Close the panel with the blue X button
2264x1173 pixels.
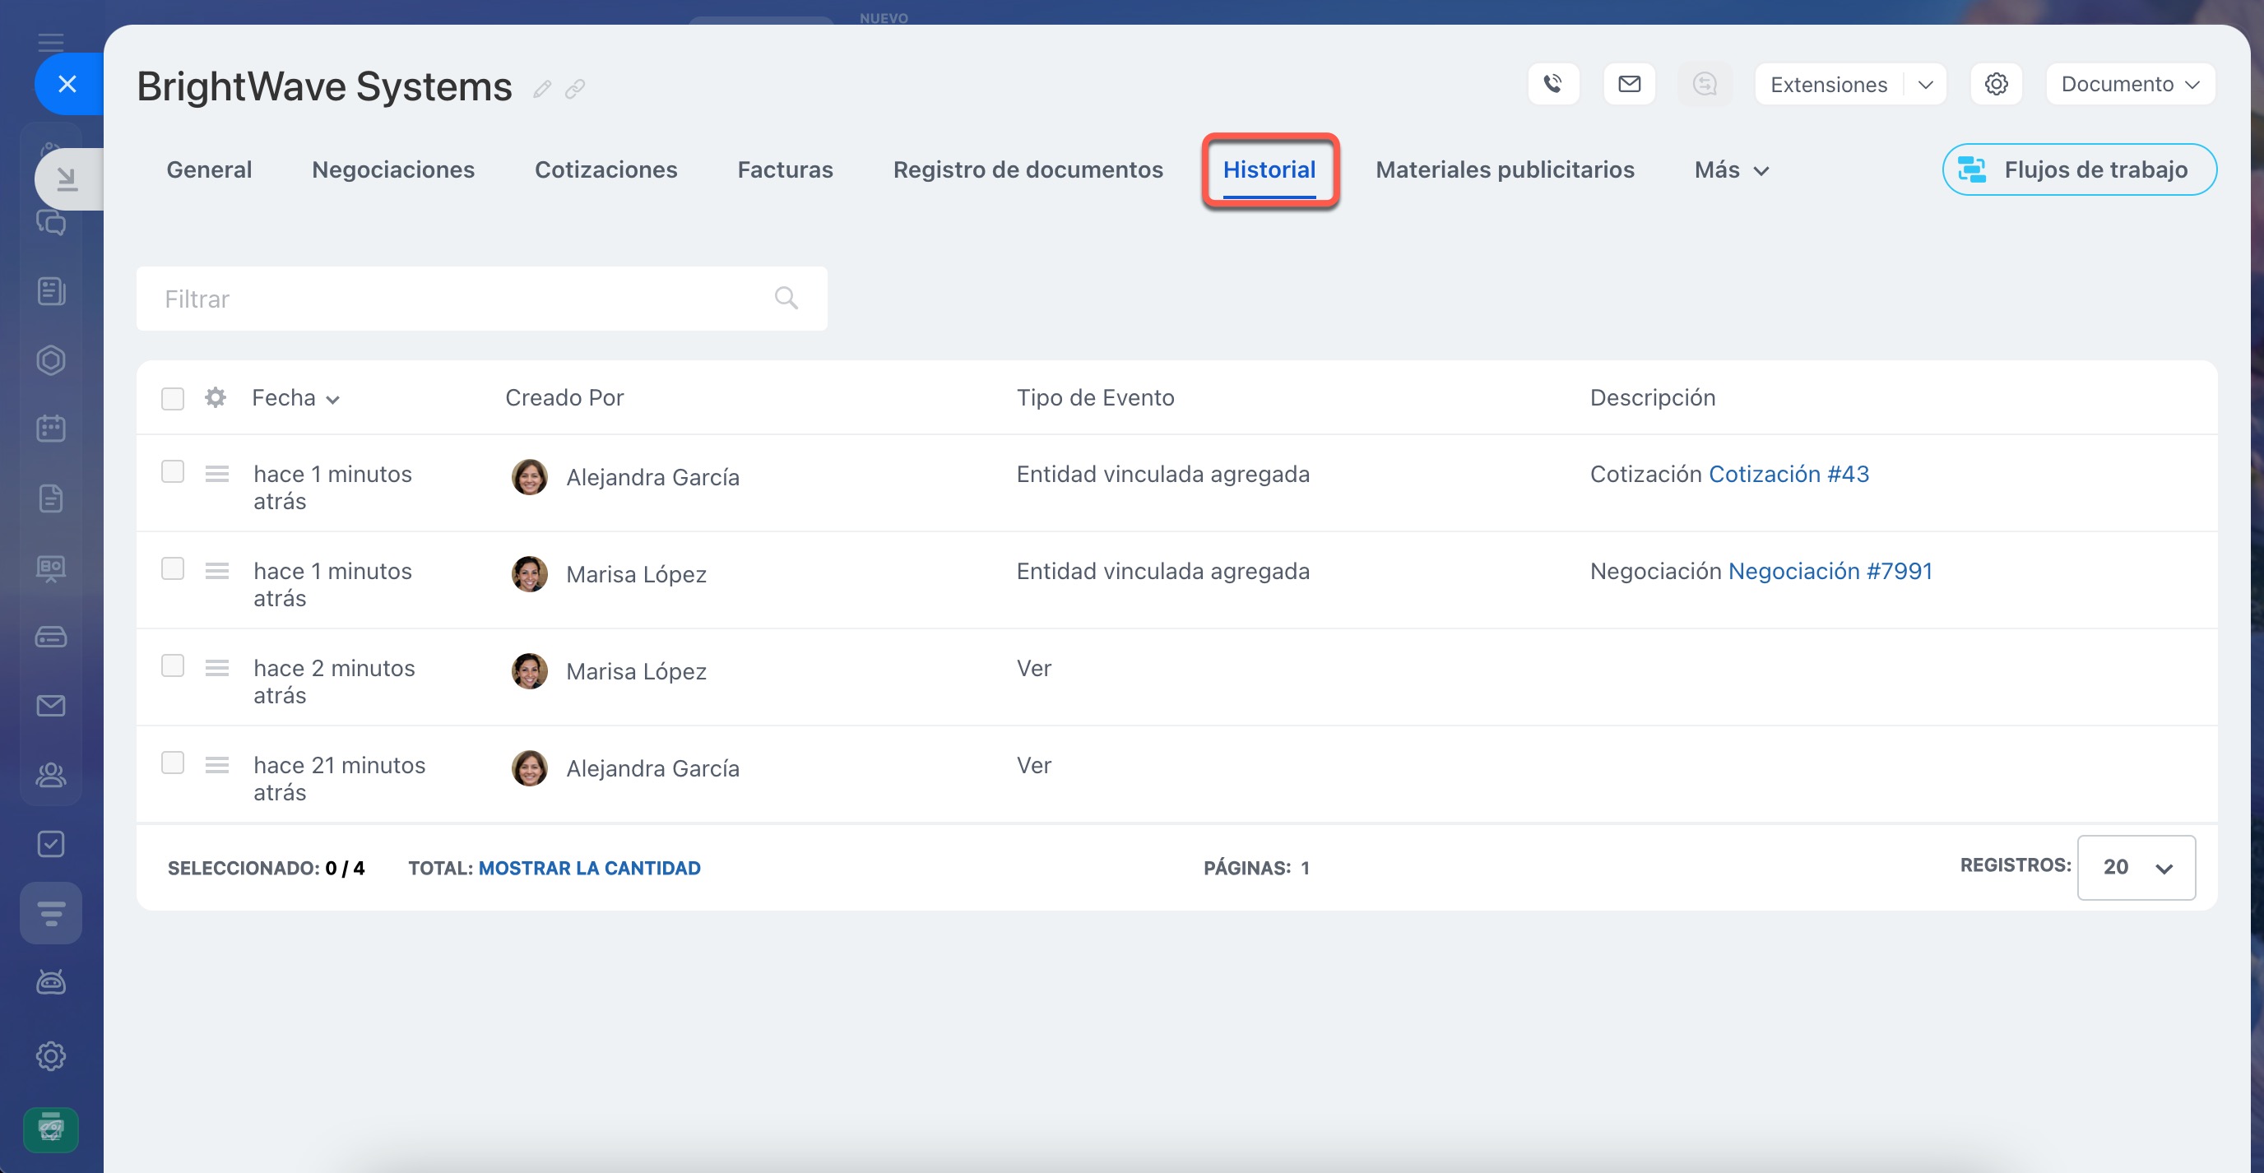[67, 85]
